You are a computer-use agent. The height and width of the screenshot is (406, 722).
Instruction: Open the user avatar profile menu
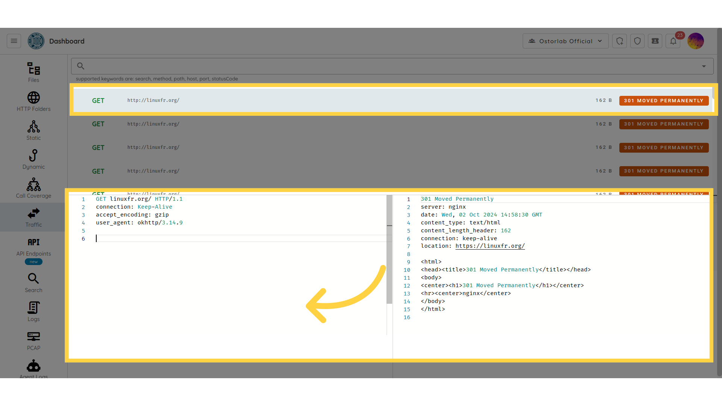point(695,41)
